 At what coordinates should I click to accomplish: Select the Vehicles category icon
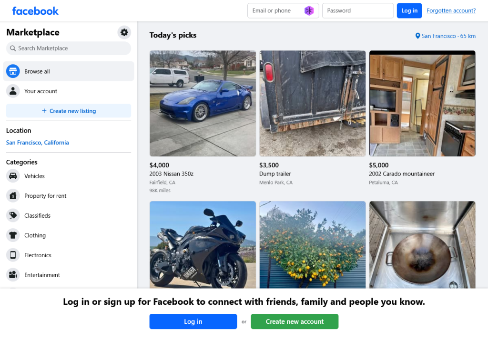[x=12, y=176]
